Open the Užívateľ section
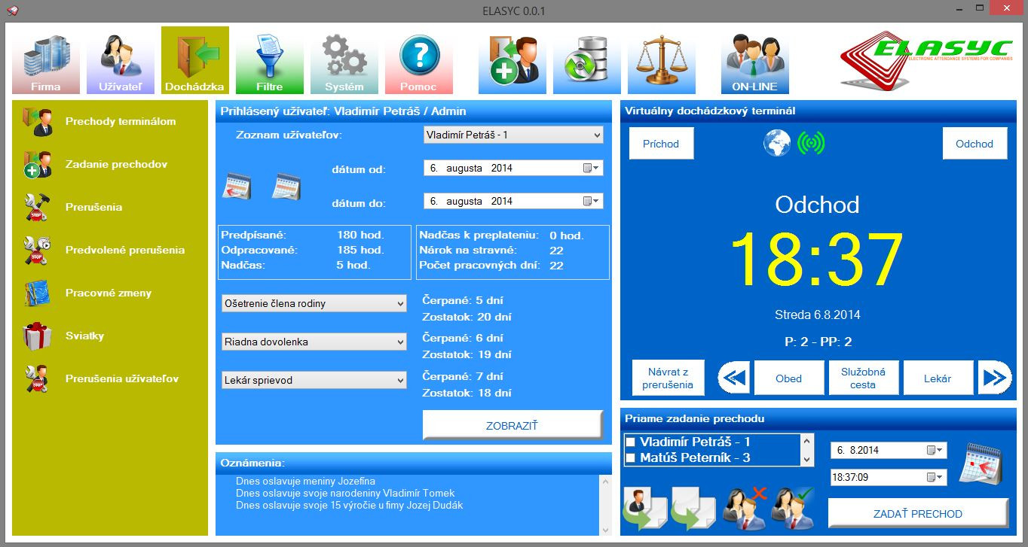Image resolution: width=1028 pixels, height=547 pixels. click(x=121, y=61)
